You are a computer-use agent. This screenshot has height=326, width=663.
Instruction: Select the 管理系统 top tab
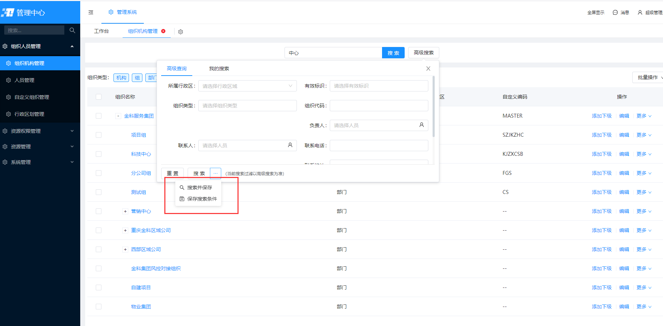point(123,12)
